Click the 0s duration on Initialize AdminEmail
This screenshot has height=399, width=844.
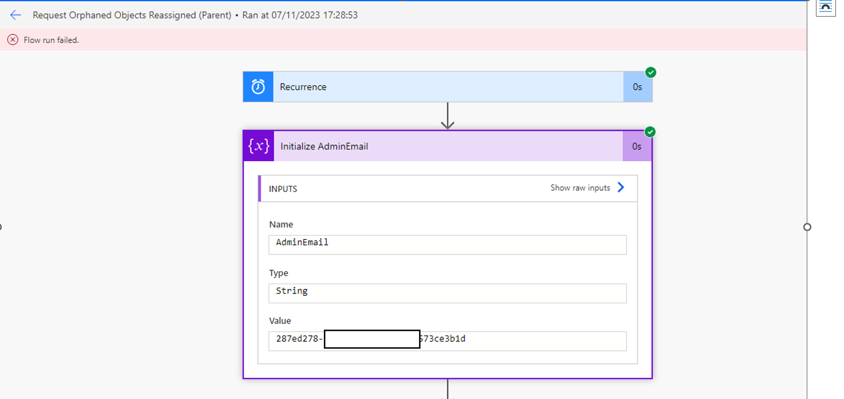coord(638,146)
